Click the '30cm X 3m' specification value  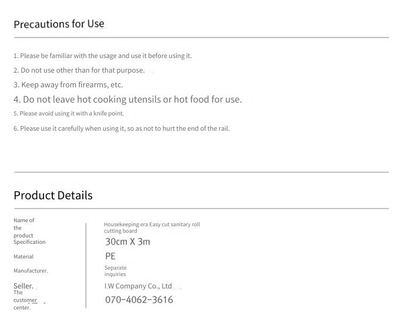(x=127, y=242)
